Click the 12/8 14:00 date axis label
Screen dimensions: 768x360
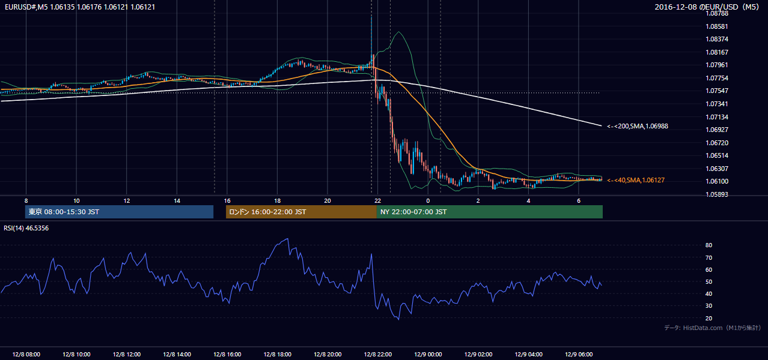tap(177, 355)
